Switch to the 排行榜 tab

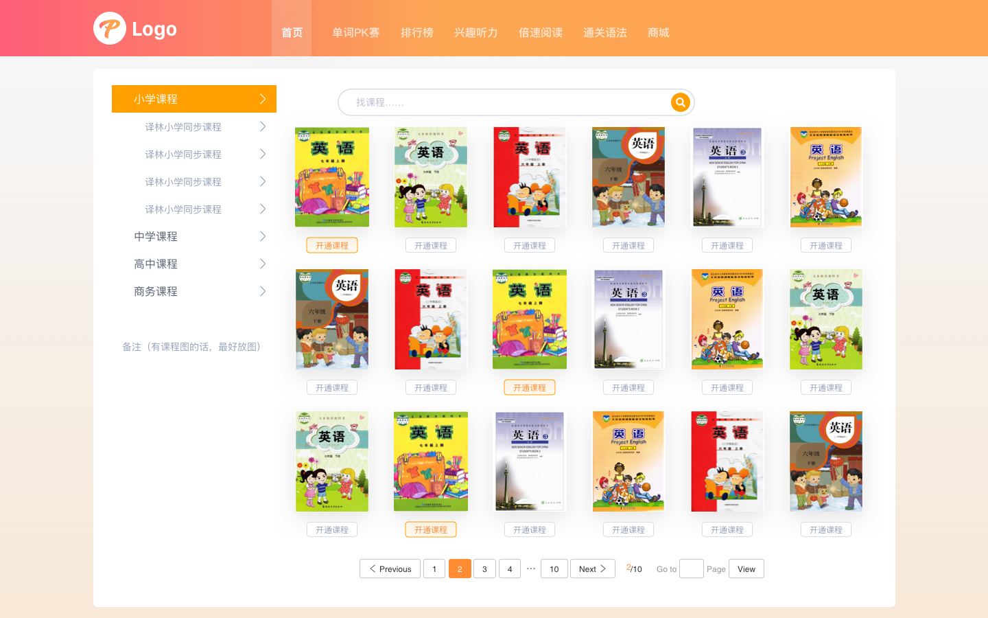pyautogui.click(x=417, y=32)
